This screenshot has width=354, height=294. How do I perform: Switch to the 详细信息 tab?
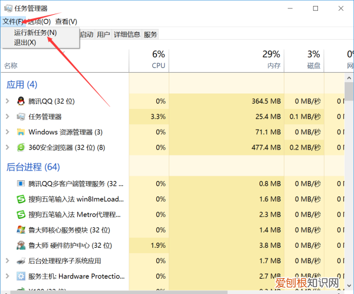(x=127, y=35)
